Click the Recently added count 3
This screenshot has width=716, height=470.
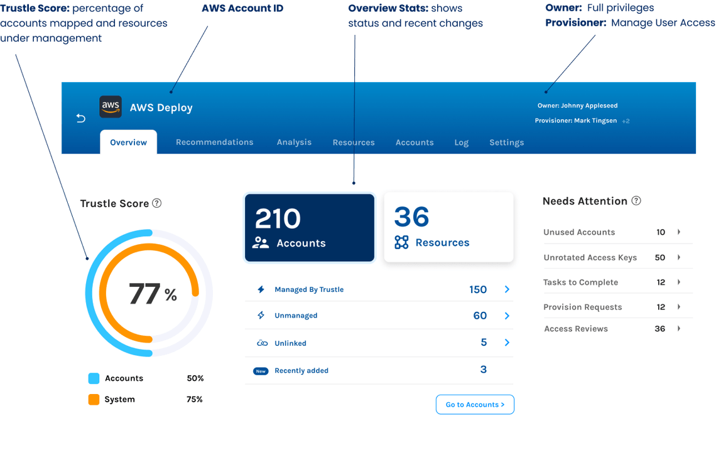(x=484, y=369)
